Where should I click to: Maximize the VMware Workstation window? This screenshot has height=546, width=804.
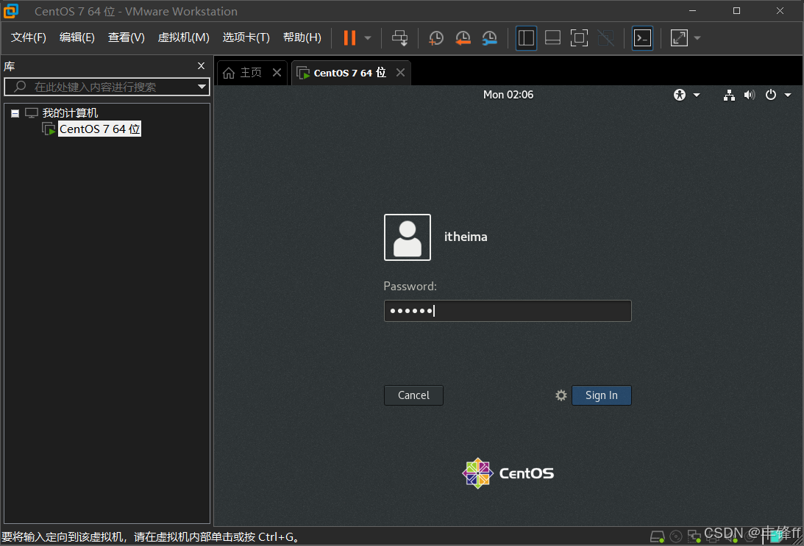(736, 11)
